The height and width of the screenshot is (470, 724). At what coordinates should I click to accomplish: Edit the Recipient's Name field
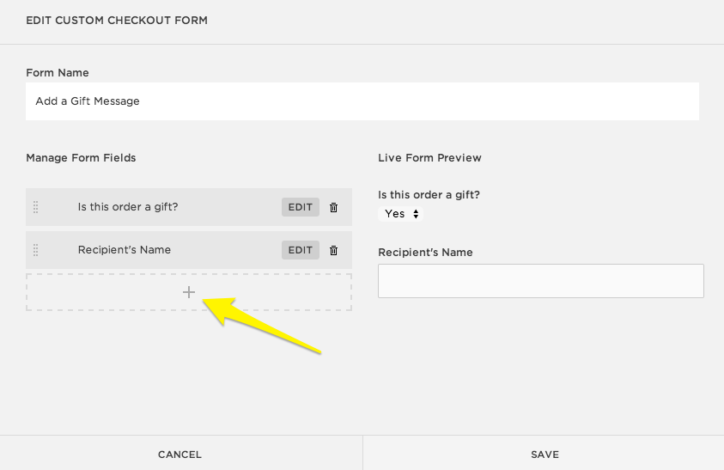click(300, 250)
